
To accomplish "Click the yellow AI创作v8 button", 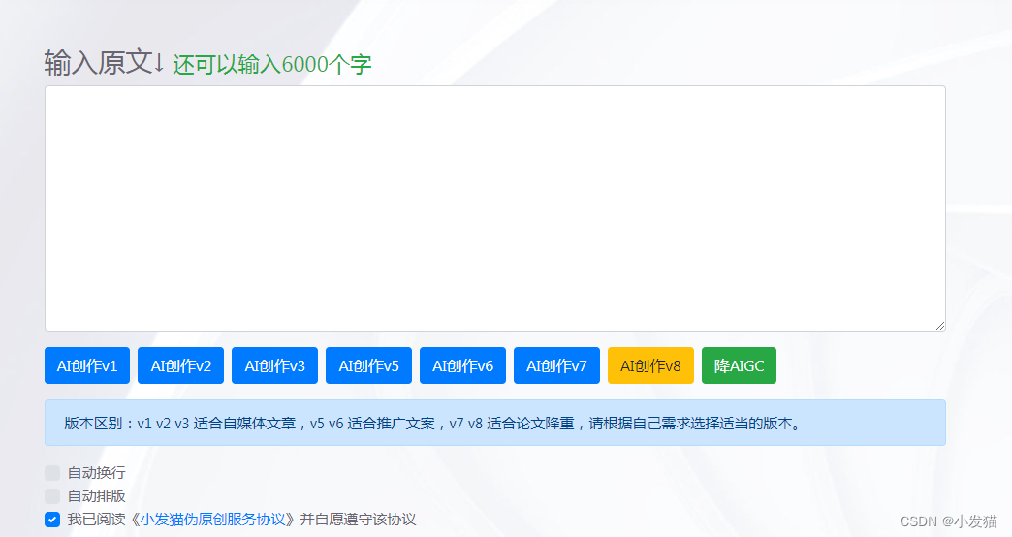I will point(650,365).
